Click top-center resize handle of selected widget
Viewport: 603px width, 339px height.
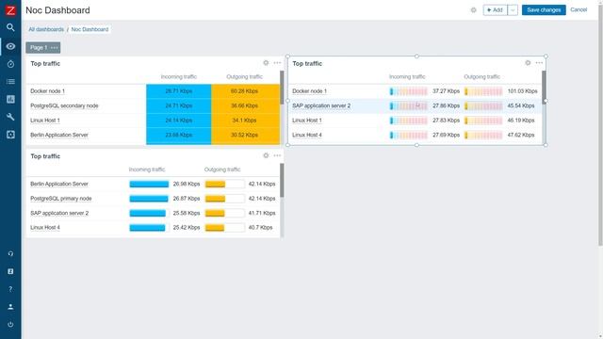click(416, 56)
